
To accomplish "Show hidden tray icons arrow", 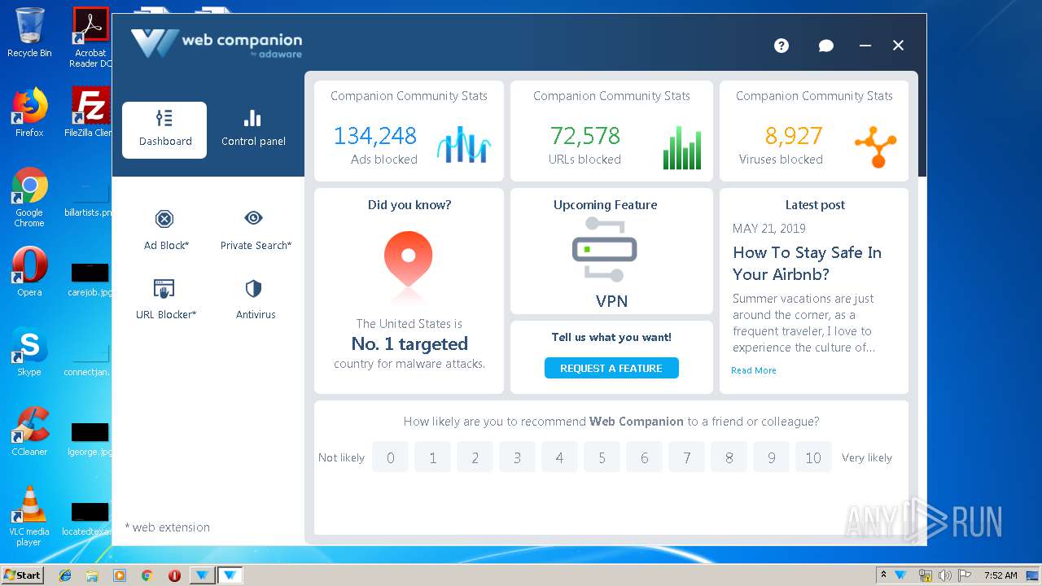I will [x=883, y=575].
